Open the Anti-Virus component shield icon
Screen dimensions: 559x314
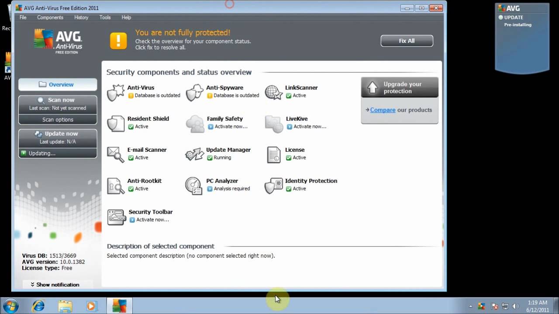click(116, 92)
